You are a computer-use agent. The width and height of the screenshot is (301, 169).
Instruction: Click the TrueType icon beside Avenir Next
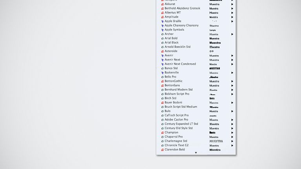162,60
